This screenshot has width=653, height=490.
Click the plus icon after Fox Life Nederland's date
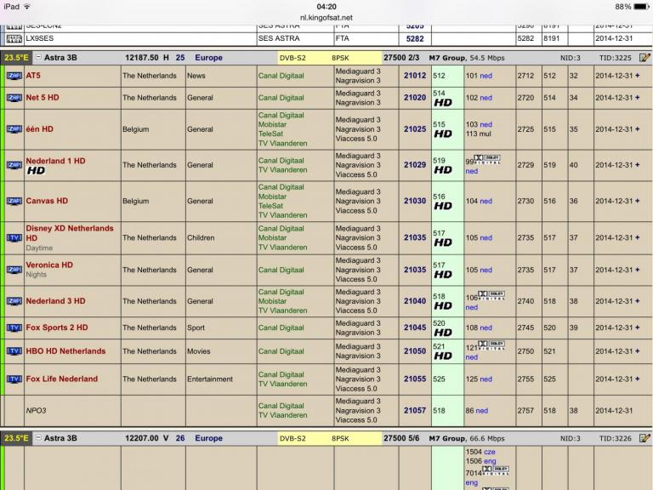[637, 379]
